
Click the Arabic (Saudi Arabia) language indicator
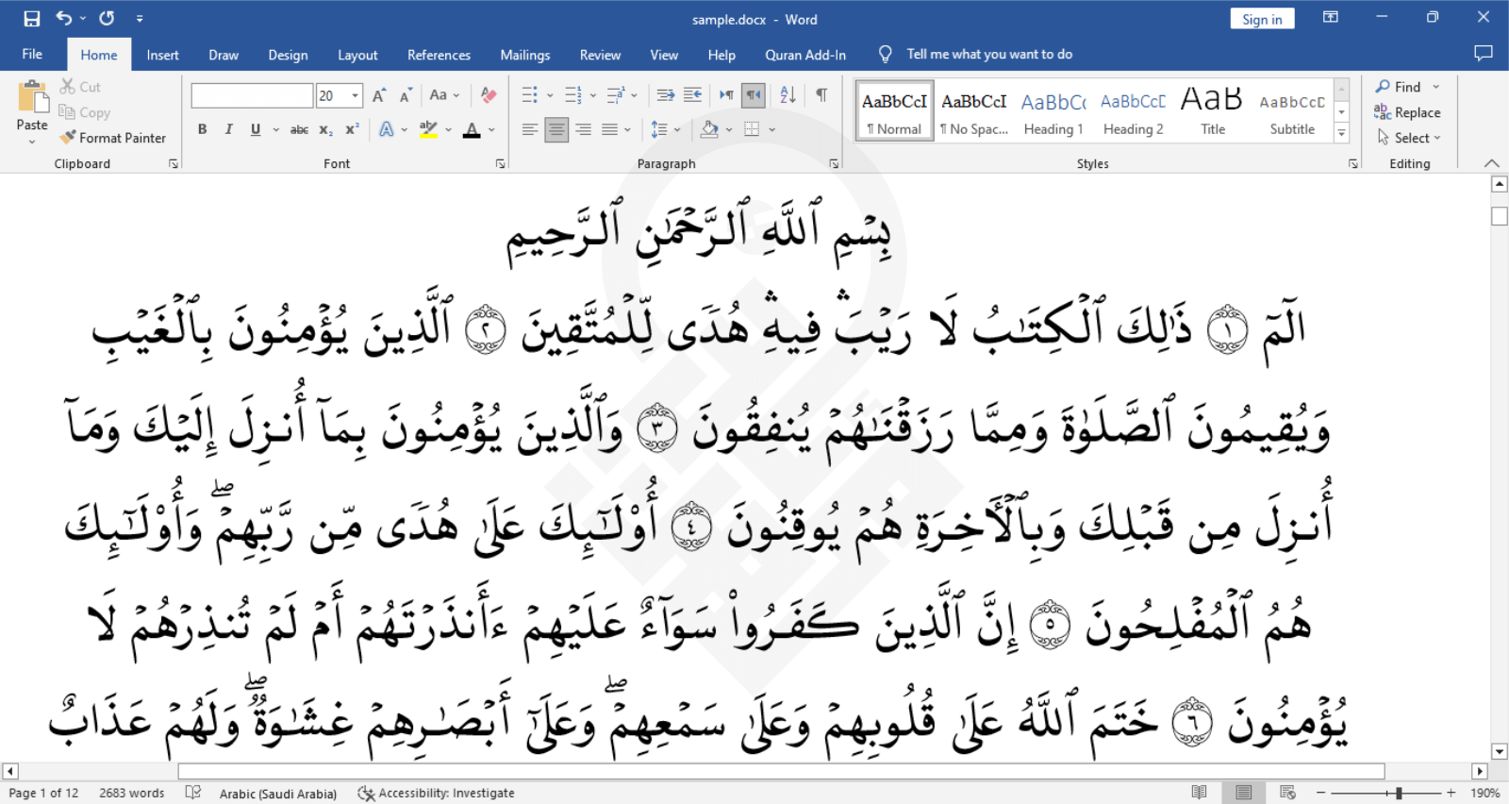(x=277, y=794)
